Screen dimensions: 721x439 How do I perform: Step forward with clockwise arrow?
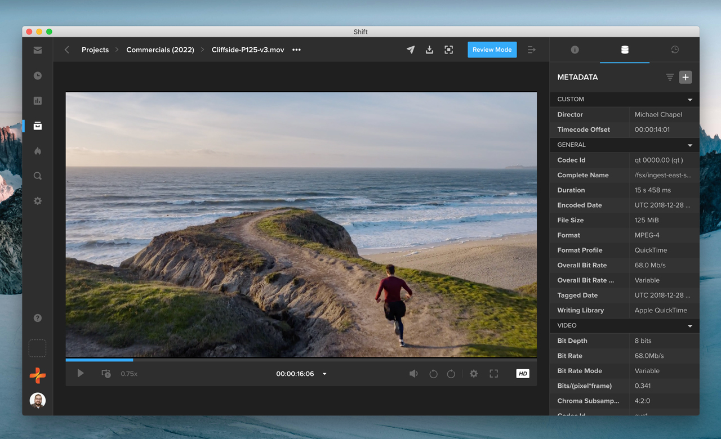coord(451,374)
